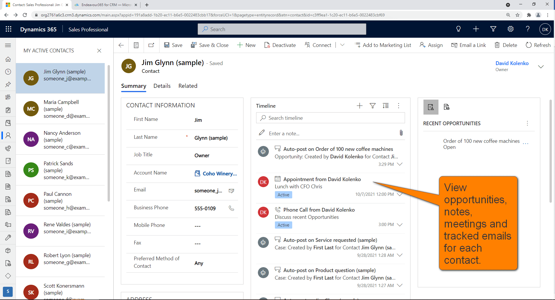Add a new timeline record with plus icon

tap(359, 106)
